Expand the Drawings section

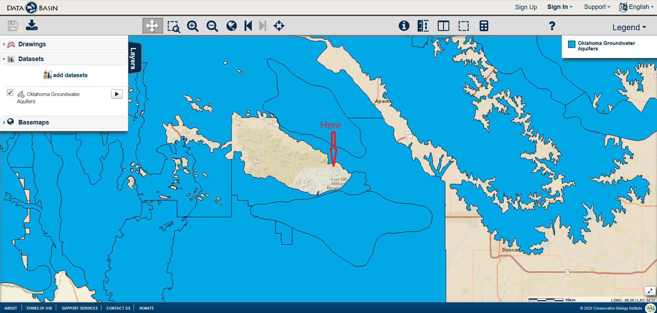click(4, 44)
